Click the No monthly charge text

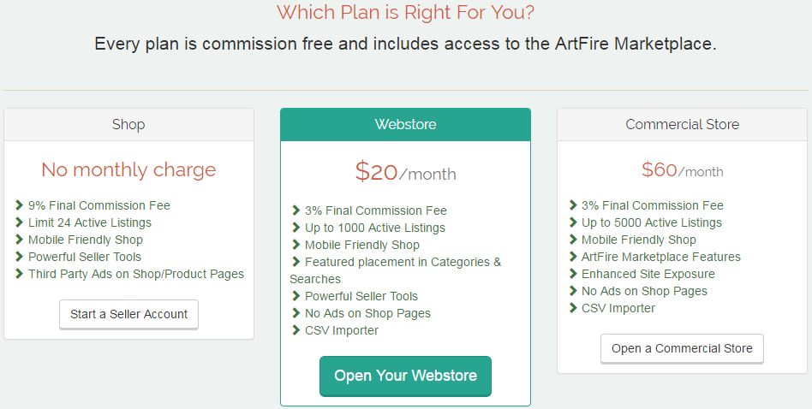click(x=129, y=169)
